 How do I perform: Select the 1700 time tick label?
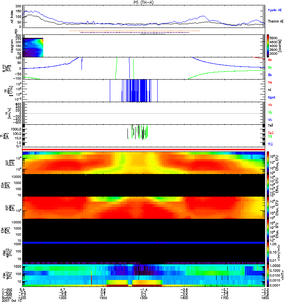click(x=224, y=298)
